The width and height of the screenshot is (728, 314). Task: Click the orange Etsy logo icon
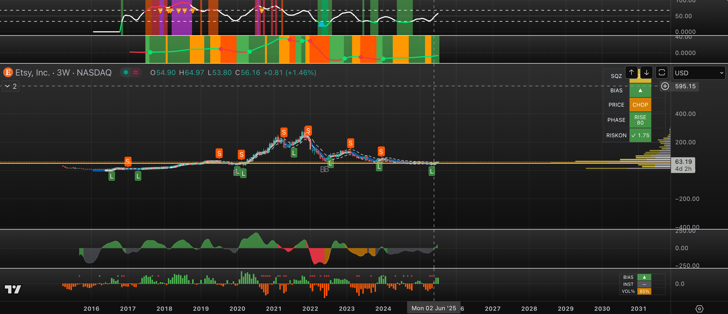[8, 73]
